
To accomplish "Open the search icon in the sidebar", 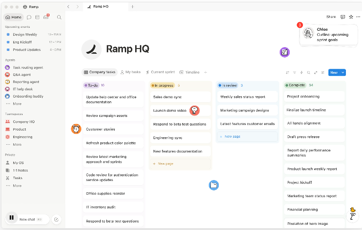I will (x=59, y=17).
